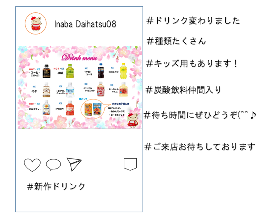Click the CC Lemon bottle image
276x219 pixels.
tap(123, 71)
